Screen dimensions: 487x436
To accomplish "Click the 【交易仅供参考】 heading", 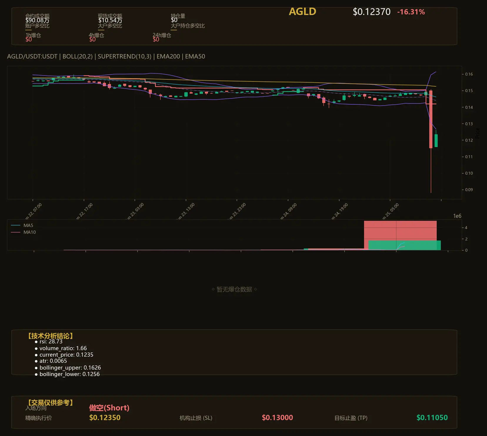I will click(x=50, y=402).
